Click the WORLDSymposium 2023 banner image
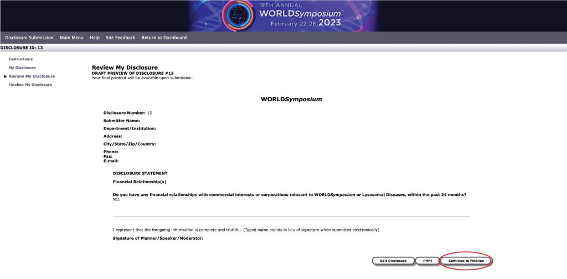Screen dimensions: 567x279 (x=283, y=15)
